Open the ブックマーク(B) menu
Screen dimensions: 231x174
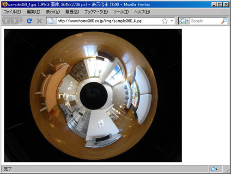(x=96, y=12)
